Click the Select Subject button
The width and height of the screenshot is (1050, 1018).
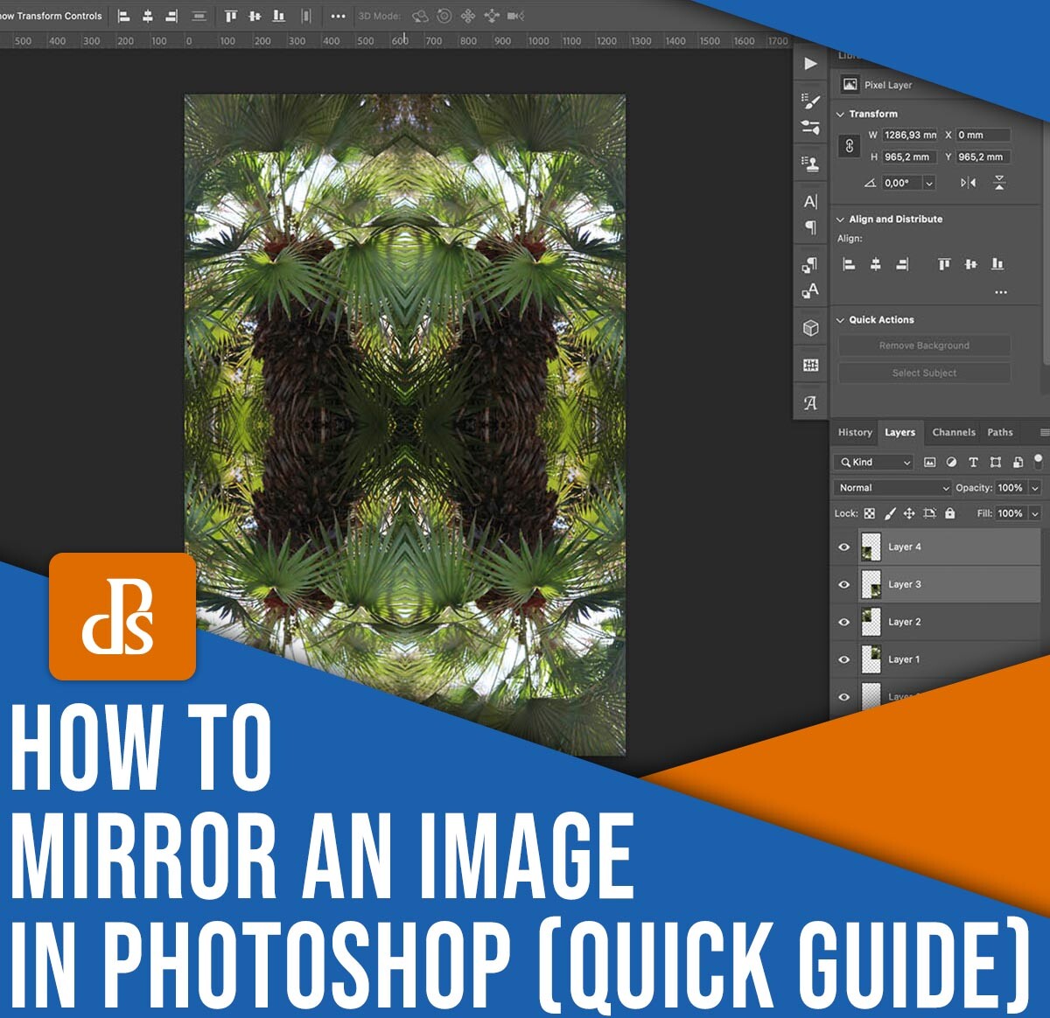(x=924, y=373)
